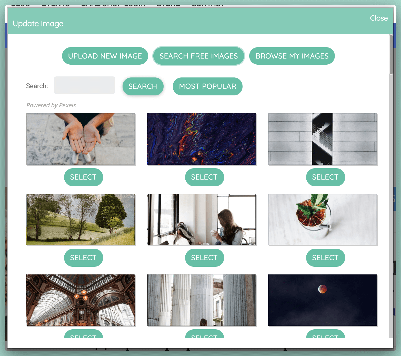Click the dark abstract paint swirl thumbnail
Image resolution: width=401 pixels, height=356 pixels.
click(202, 139)
